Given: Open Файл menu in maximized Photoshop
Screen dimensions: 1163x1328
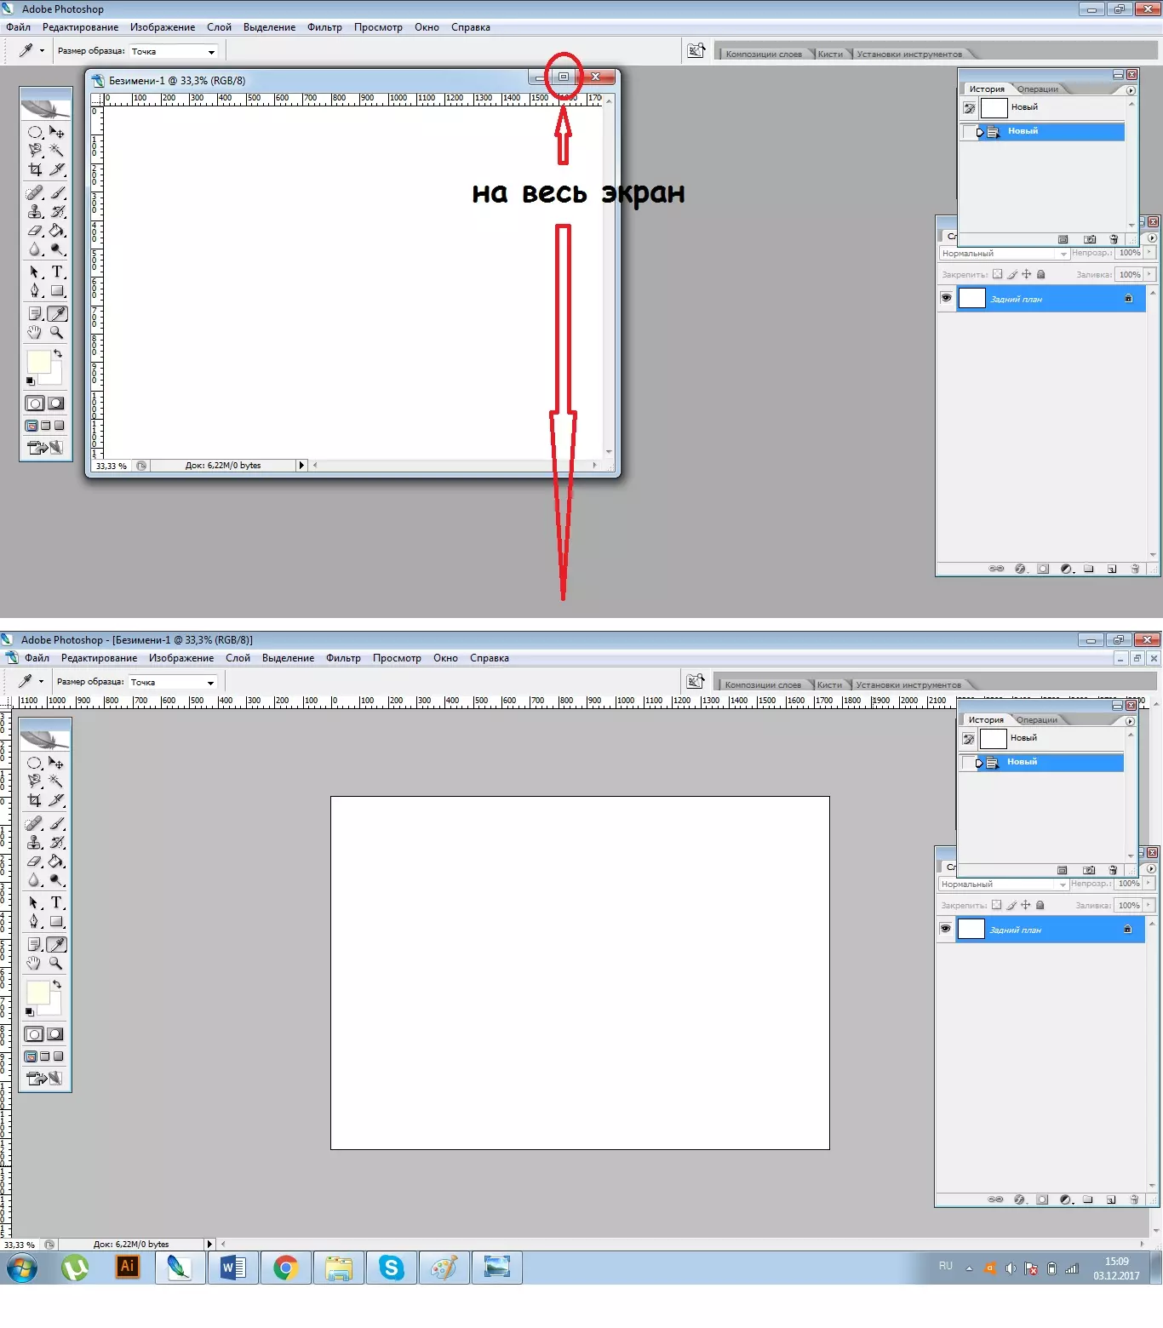Looking at the screenshot, I should click(37, 658).
